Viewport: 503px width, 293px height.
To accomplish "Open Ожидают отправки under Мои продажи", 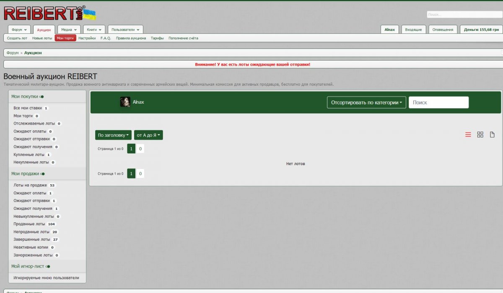I will click(x=31, y=201).
